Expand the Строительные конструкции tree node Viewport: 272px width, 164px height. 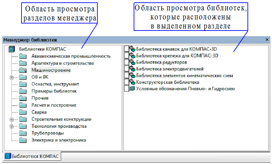tap(11, 119)
